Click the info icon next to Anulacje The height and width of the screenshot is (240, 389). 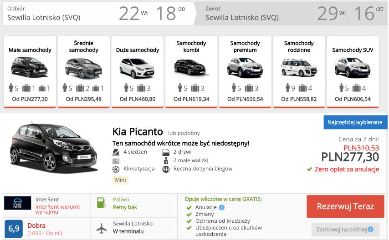click(x=222, y=207)
